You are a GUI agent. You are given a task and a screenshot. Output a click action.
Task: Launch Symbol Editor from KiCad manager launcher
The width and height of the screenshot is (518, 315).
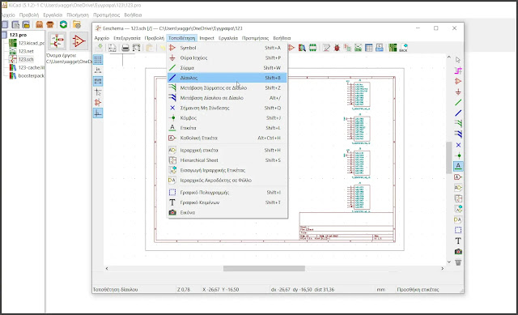click(x=79, y=41)
